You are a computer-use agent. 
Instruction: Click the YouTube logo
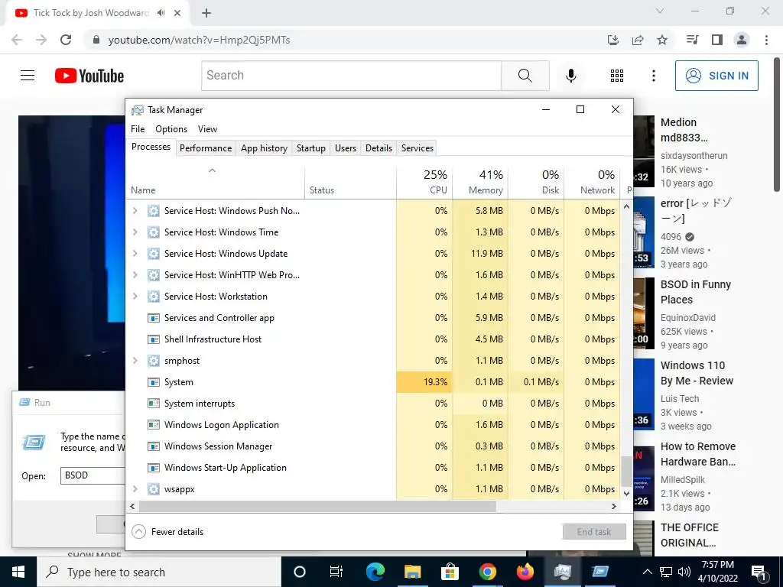(89, 76)
